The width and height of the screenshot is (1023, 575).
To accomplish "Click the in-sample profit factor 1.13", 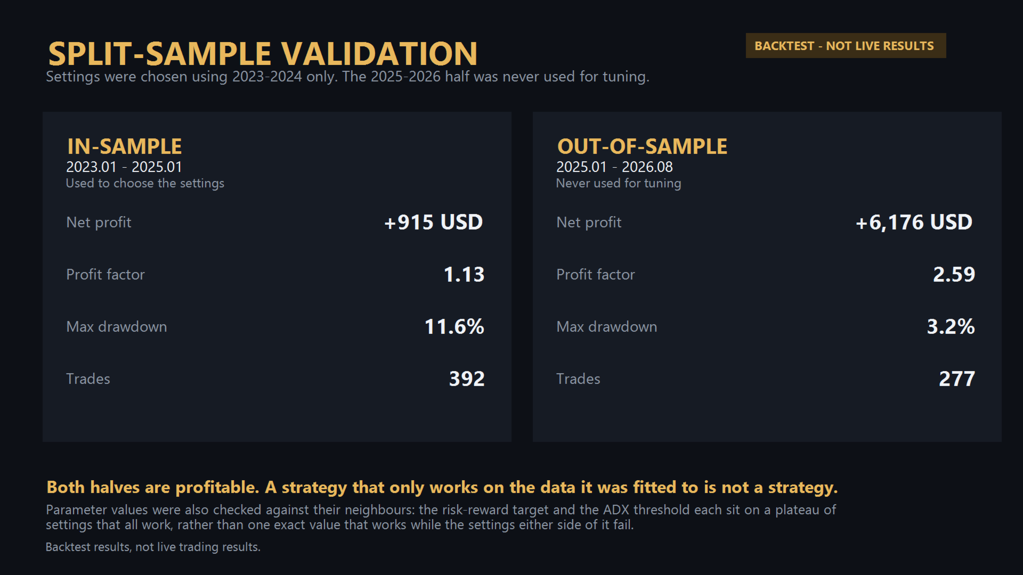I will tap(464, 274).
